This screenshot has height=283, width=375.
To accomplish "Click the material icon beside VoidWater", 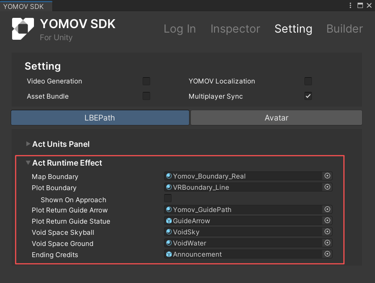I will (169, 243).
